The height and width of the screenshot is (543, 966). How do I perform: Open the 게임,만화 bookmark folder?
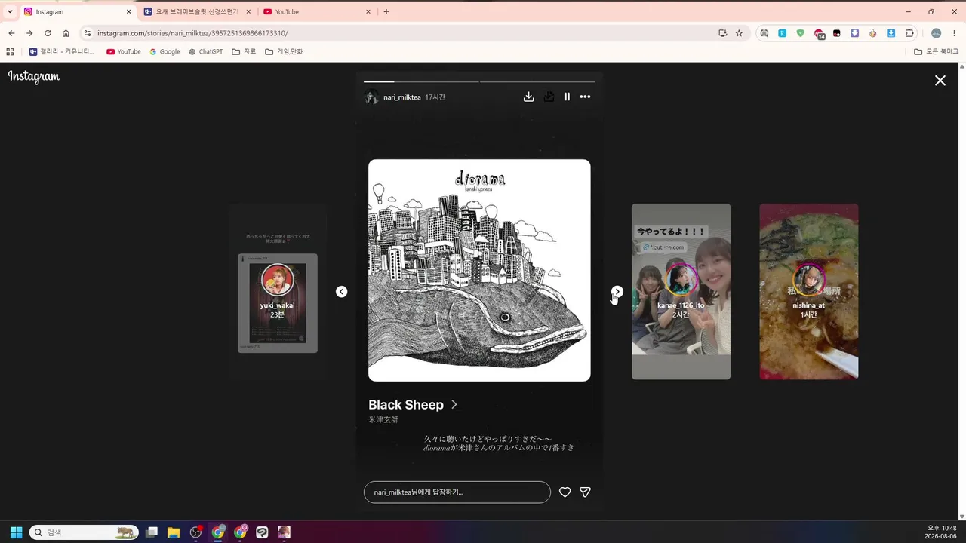coord(284,51)
